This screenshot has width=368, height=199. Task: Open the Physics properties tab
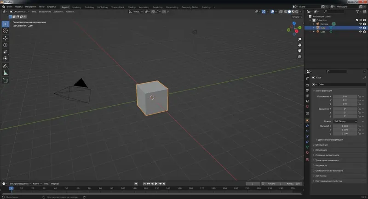(x=307, y=136)
